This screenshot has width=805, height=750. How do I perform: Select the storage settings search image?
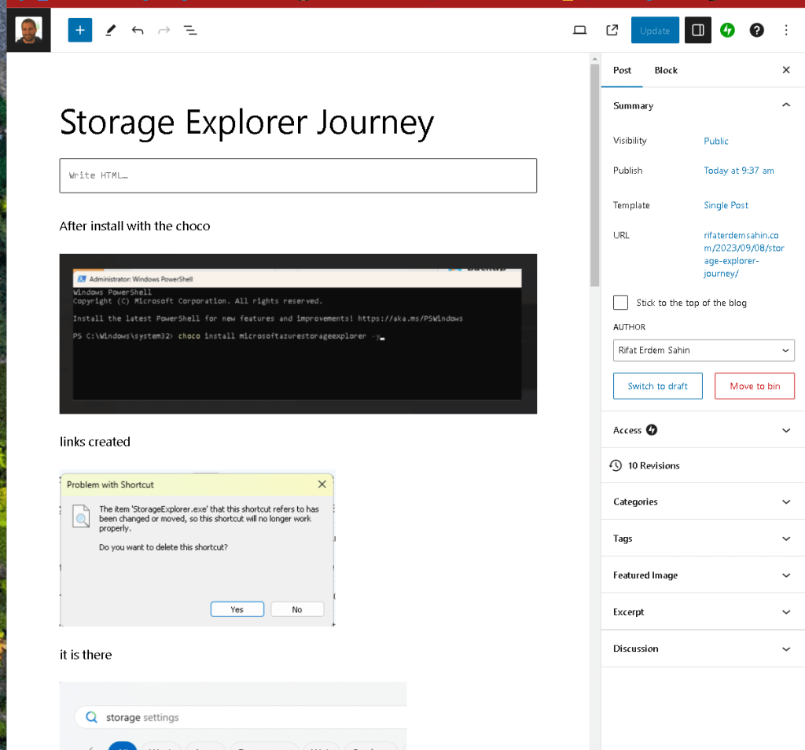[233, 715]
